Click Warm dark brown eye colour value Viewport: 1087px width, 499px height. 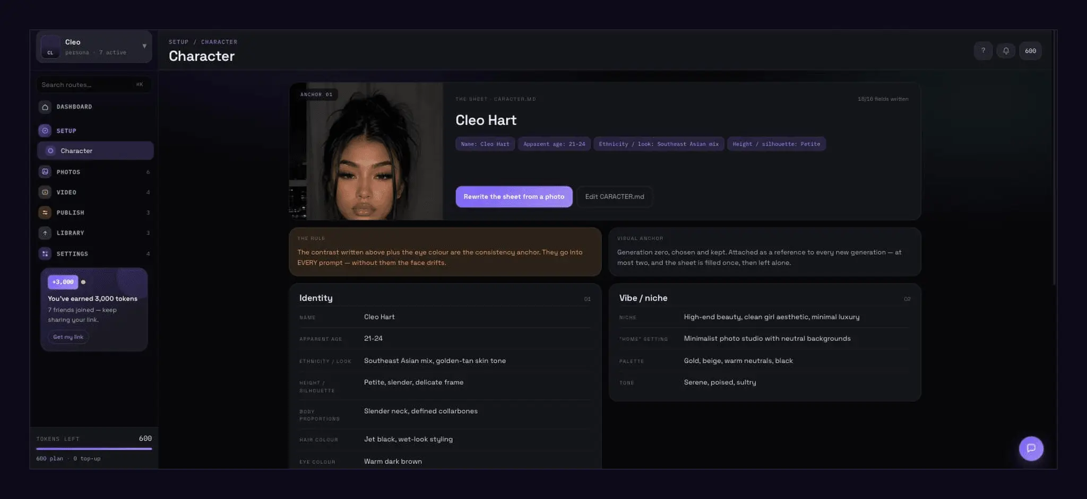point(393,461)
